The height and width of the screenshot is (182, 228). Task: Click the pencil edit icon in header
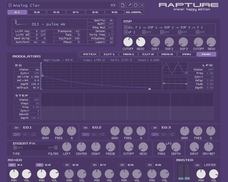[x=129, y=5]
